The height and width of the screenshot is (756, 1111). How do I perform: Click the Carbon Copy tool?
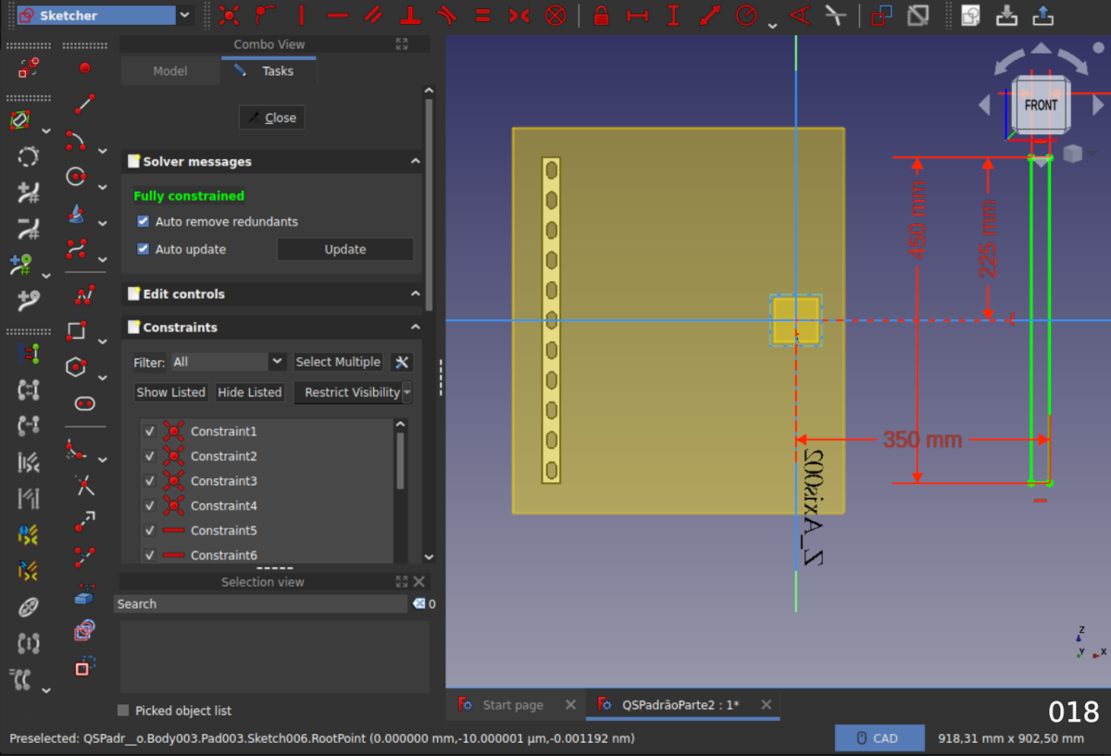point(84,630)
